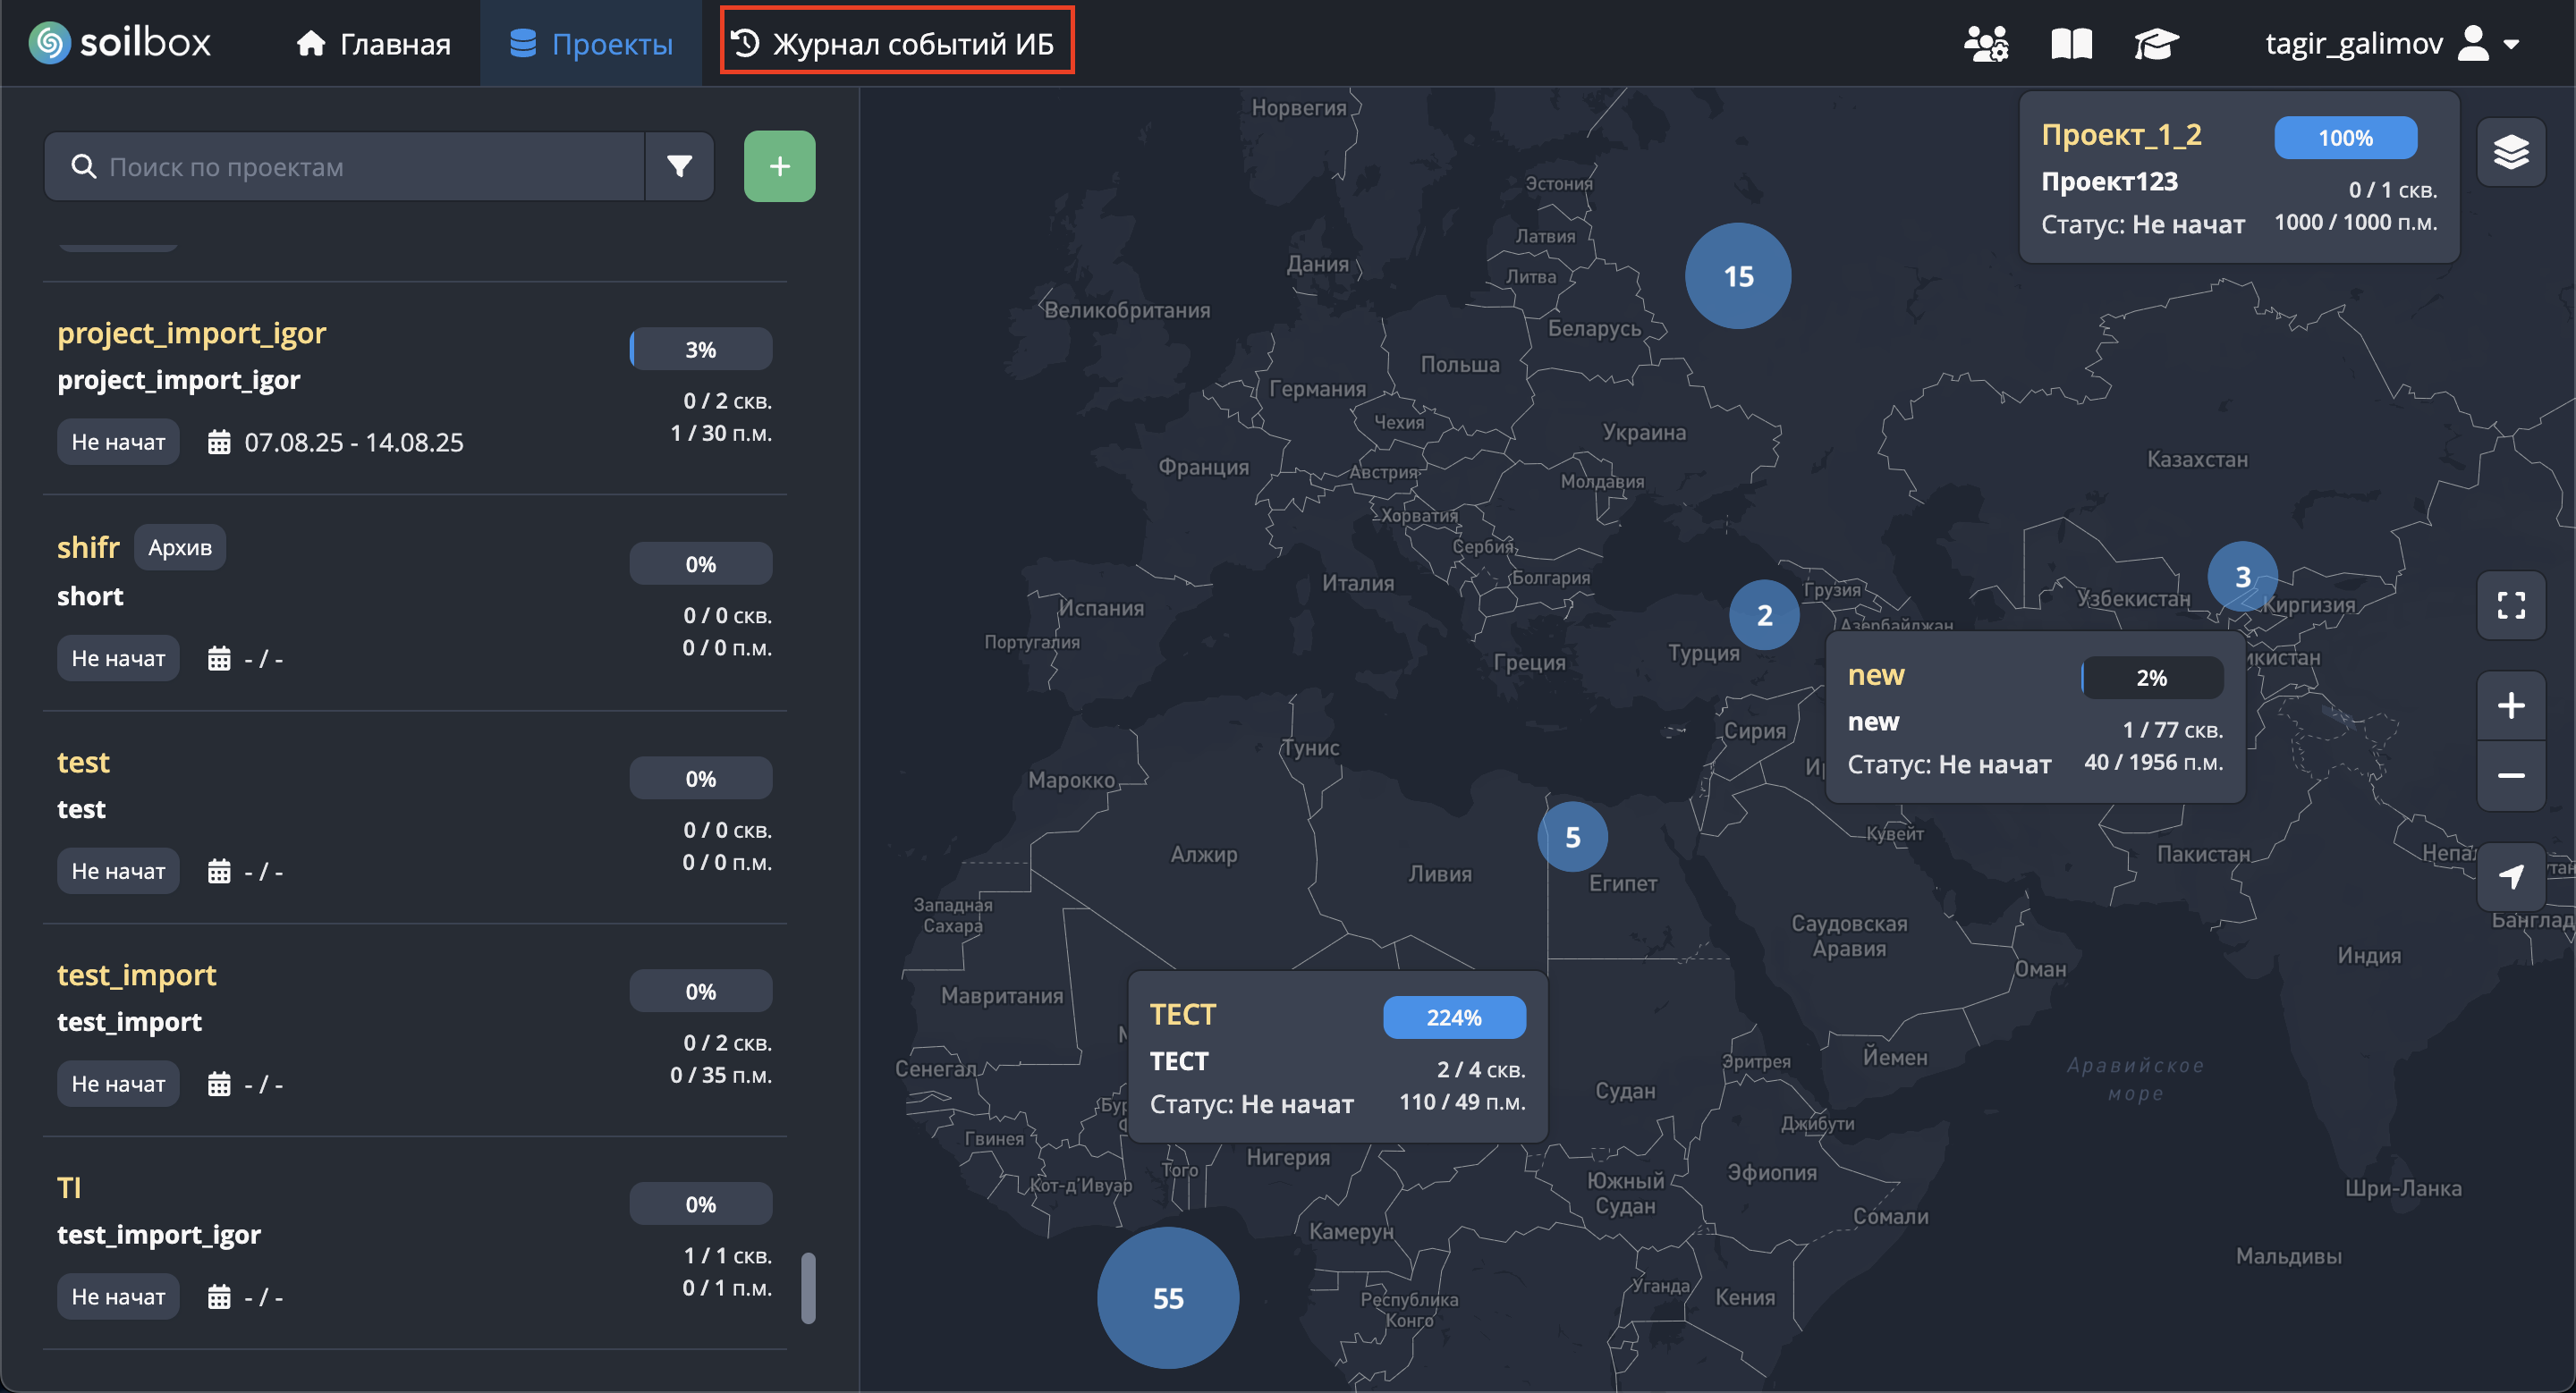Zoom in on the map

tap(2510, 705)
